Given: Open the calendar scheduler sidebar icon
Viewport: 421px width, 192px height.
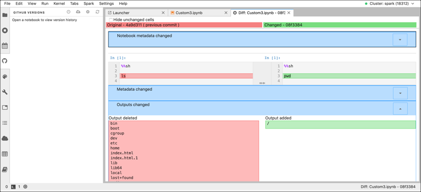Looking at the screenshot, I should (5, 46).
